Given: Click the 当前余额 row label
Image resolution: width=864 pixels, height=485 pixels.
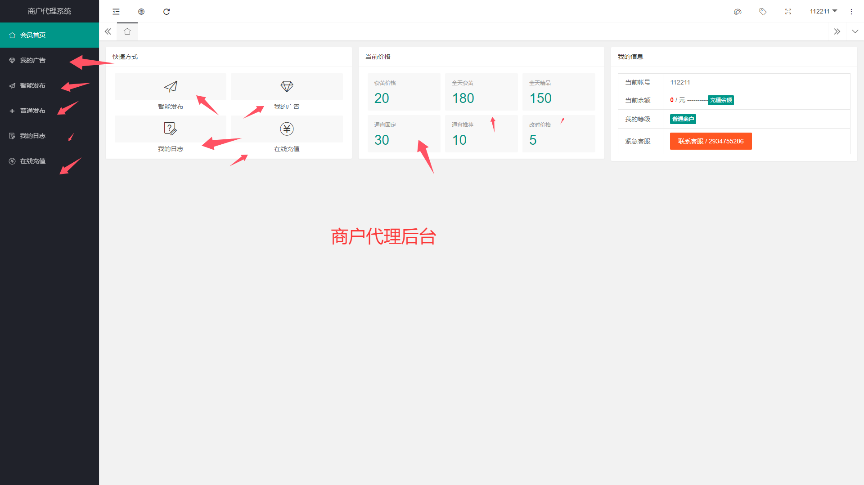Looking at the screenshot, I should tap(638, 100).
